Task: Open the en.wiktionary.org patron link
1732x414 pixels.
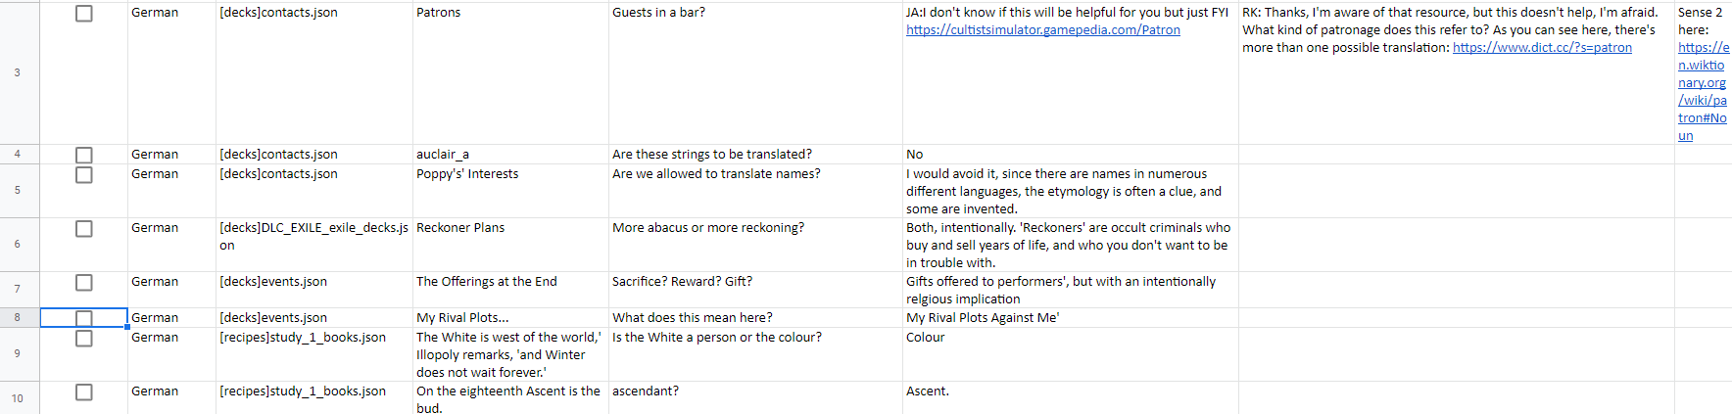Action: click(1703, 91)
